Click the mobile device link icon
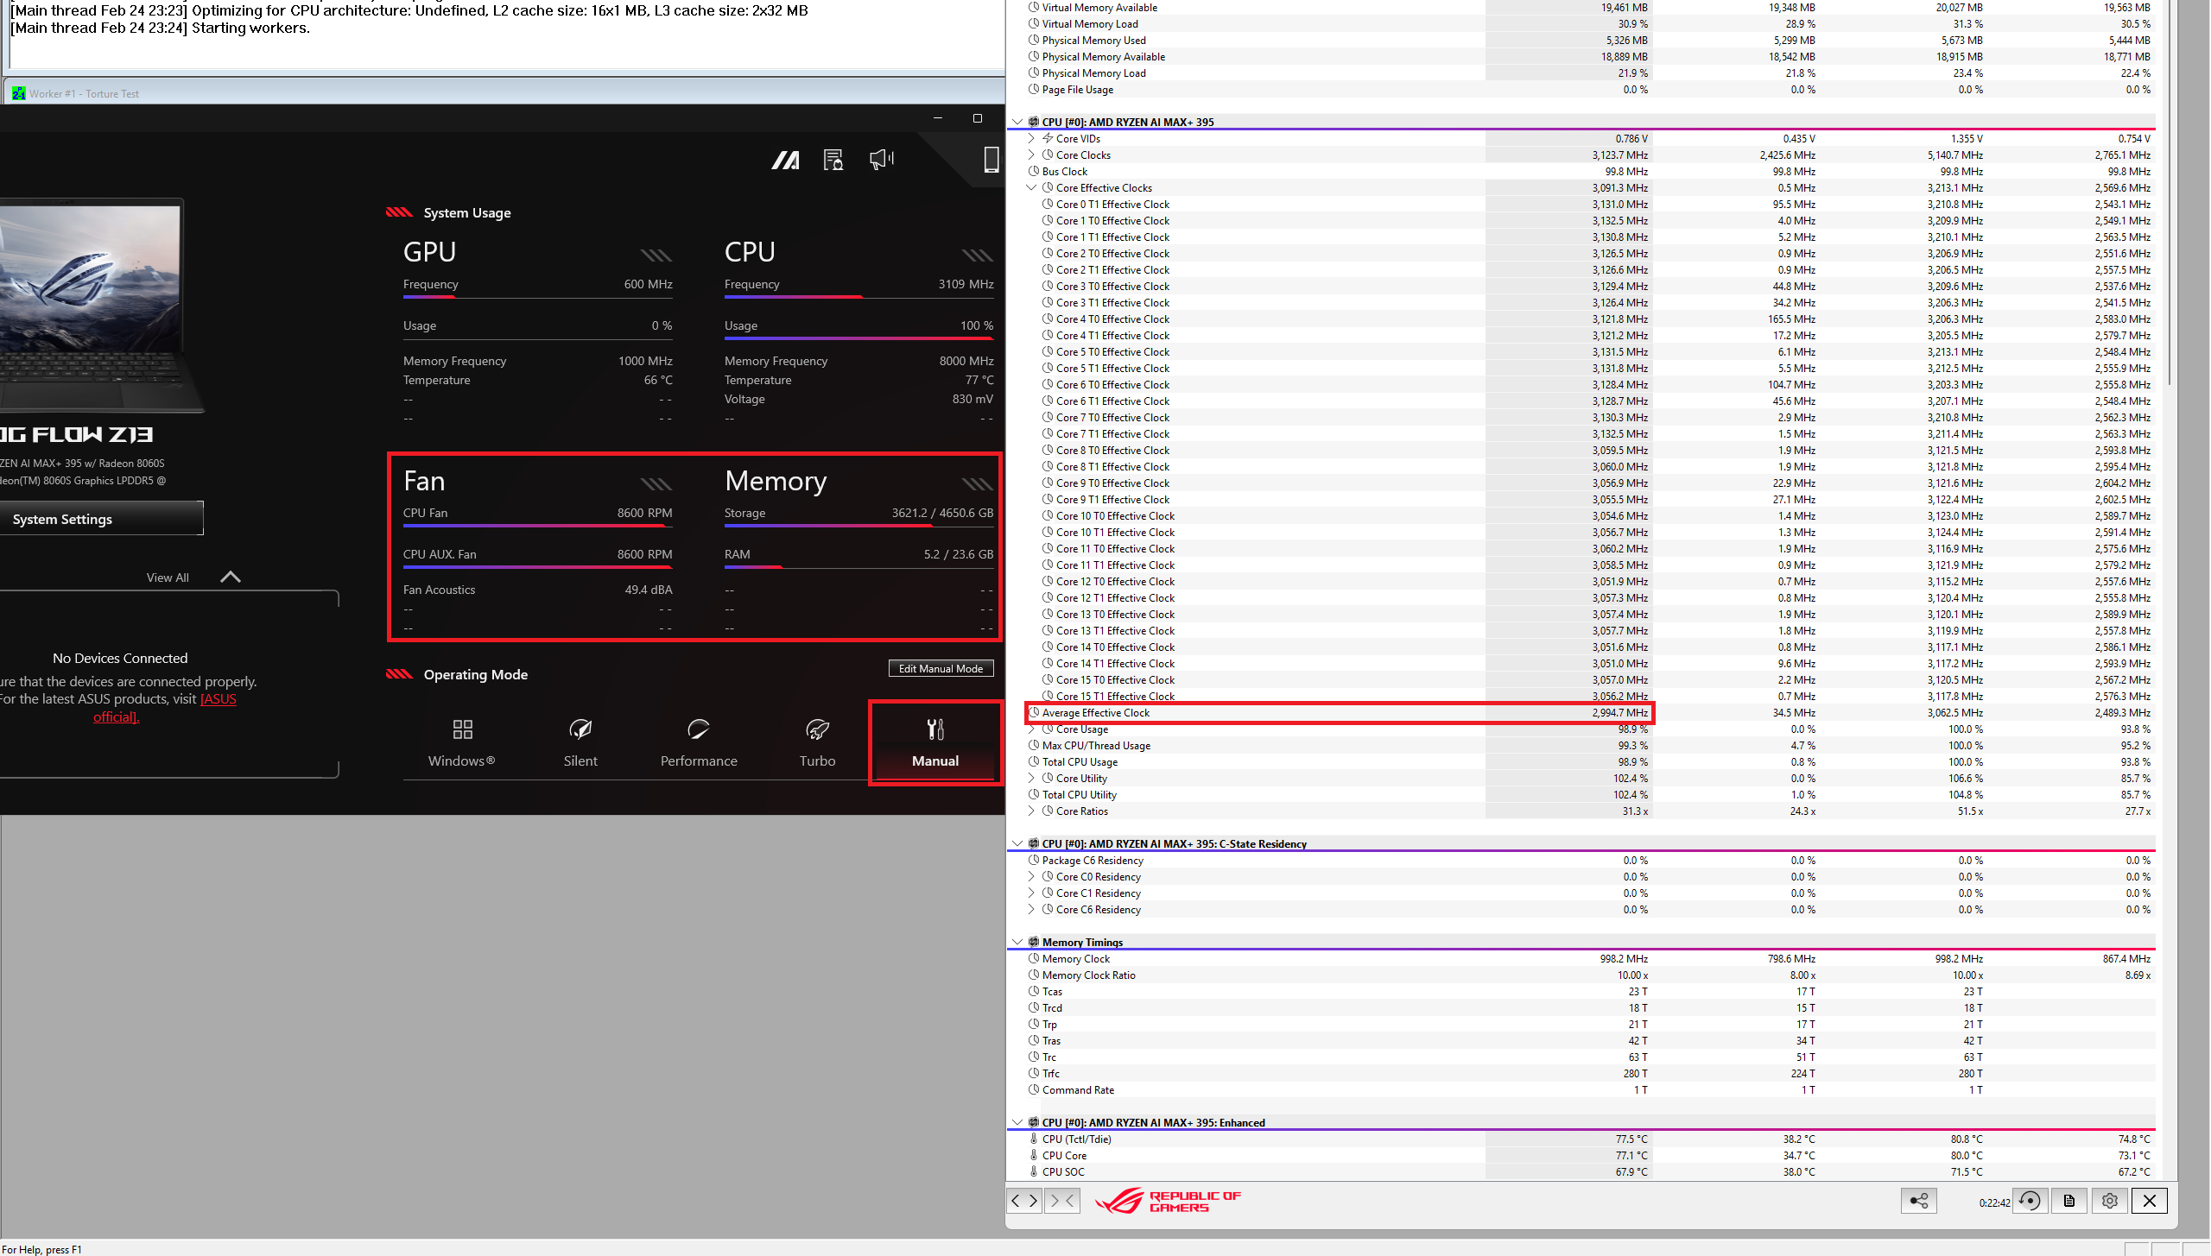This screenshot has height=1256, width=2211. 991,160
